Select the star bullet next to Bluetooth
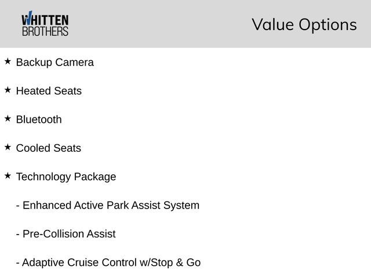This screenshot has height=278, width=371. [8, 118]
